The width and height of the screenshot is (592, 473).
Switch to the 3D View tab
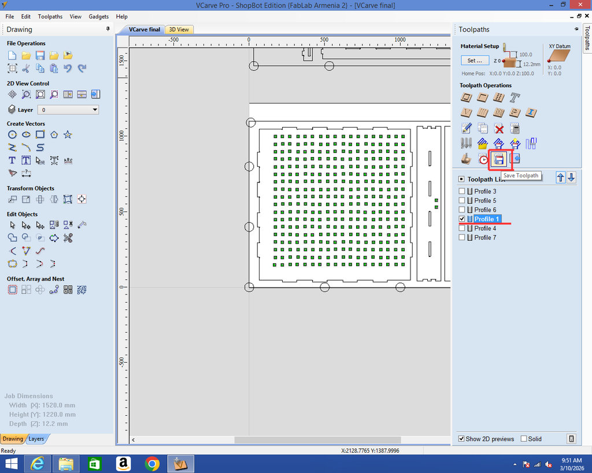click(179, 29)
